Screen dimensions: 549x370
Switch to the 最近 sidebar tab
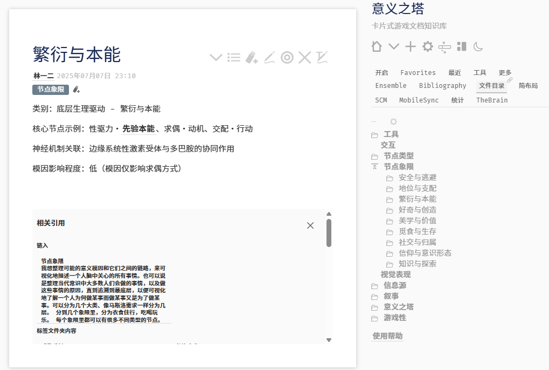click(x=455, y=72)
